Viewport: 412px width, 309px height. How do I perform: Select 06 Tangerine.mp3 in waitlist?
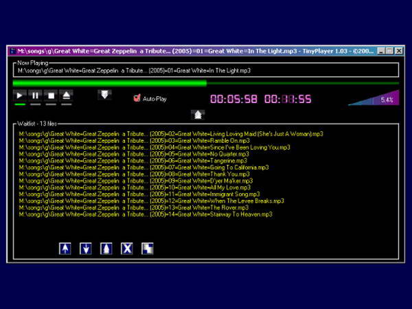pos(133,161)
